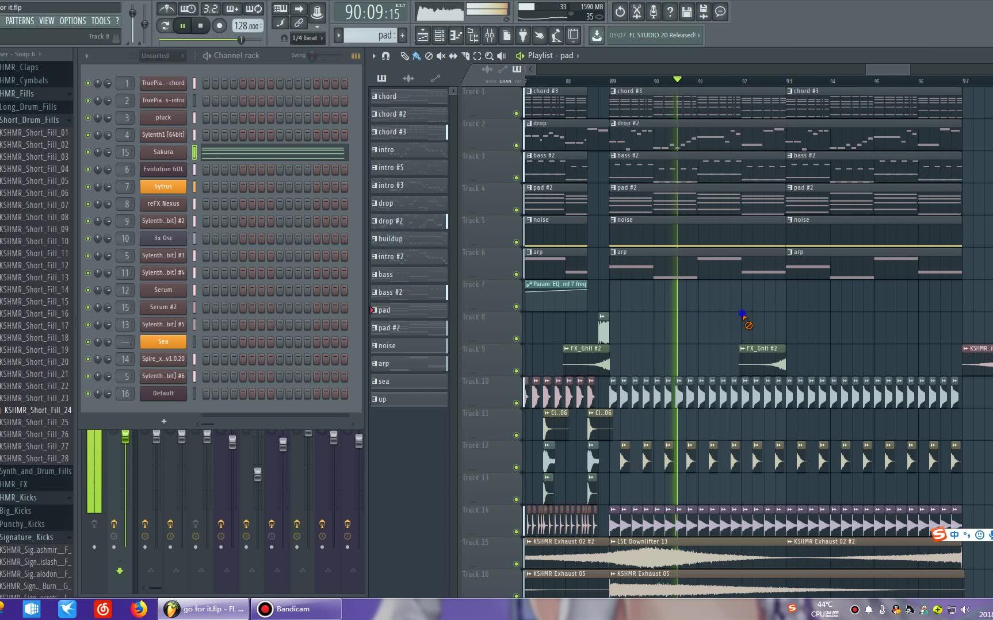Mute playlist Track 1 green dot
The height and width of the screenshot is (620, 993).
516,113
